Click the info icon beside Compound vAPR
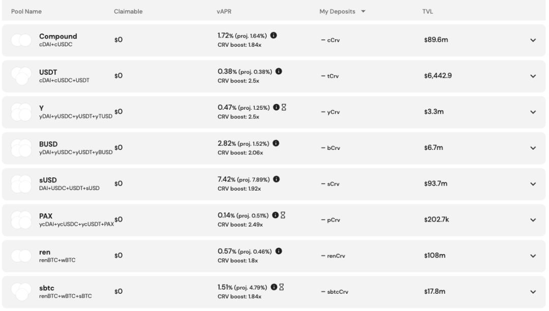Screen dimensions: 549x311 [273, 36]
